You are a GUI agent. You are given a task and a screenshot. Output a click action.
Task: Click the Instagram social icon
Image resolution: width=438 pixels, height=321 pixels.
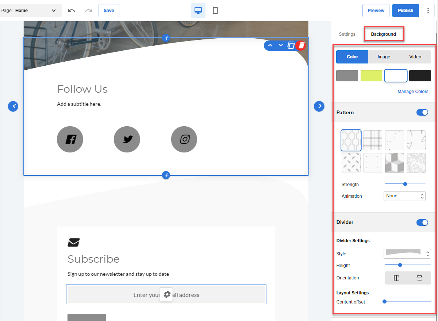pyautogui.click(x=184, y=139)
